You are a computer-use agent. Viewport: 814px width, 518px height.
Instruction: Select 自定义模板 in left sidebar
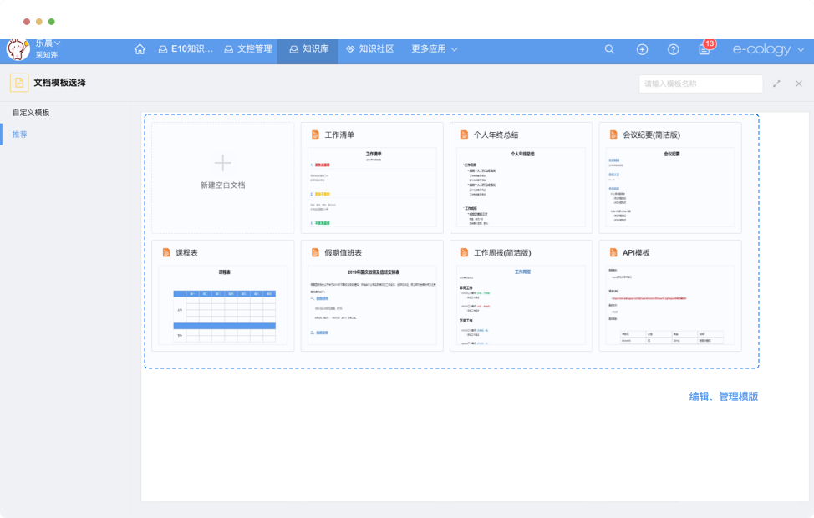31,112
